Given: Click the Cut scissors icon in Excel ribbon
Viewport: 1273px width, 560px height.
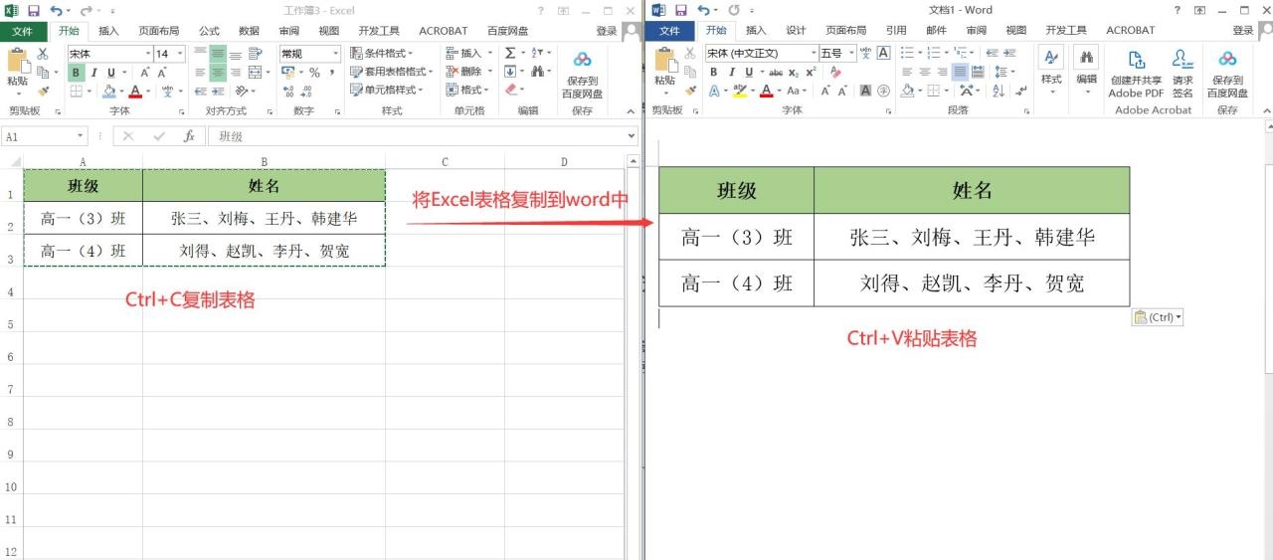Looking at the screenshot, I should (43, 54).
